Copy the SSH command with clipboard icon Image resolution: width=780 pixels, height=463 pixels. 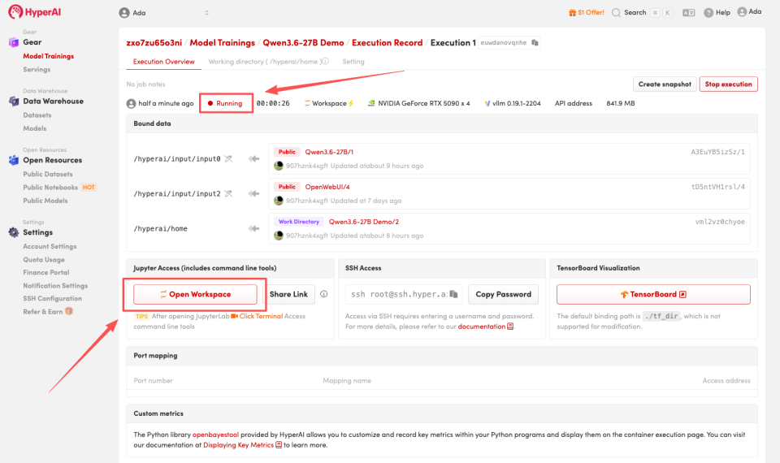tap(453, 294)
